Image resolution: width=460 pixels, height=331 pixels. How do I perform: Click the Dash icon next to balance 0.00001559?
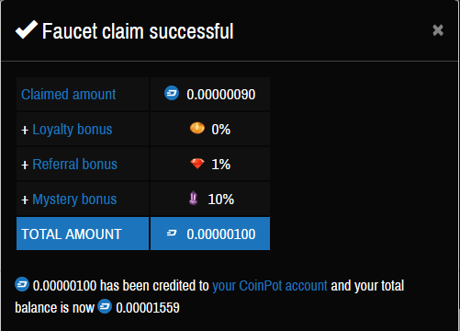105,306
